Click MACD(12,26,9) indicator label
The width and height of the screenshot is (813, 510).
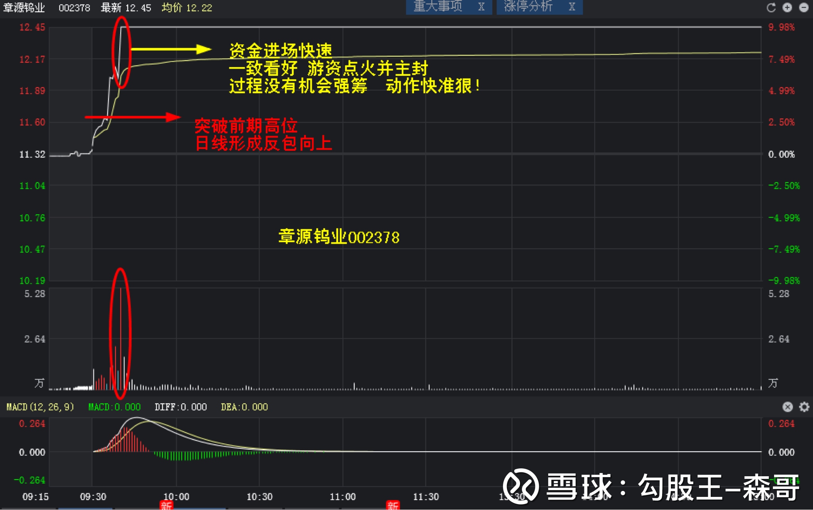tap(40, 407)
